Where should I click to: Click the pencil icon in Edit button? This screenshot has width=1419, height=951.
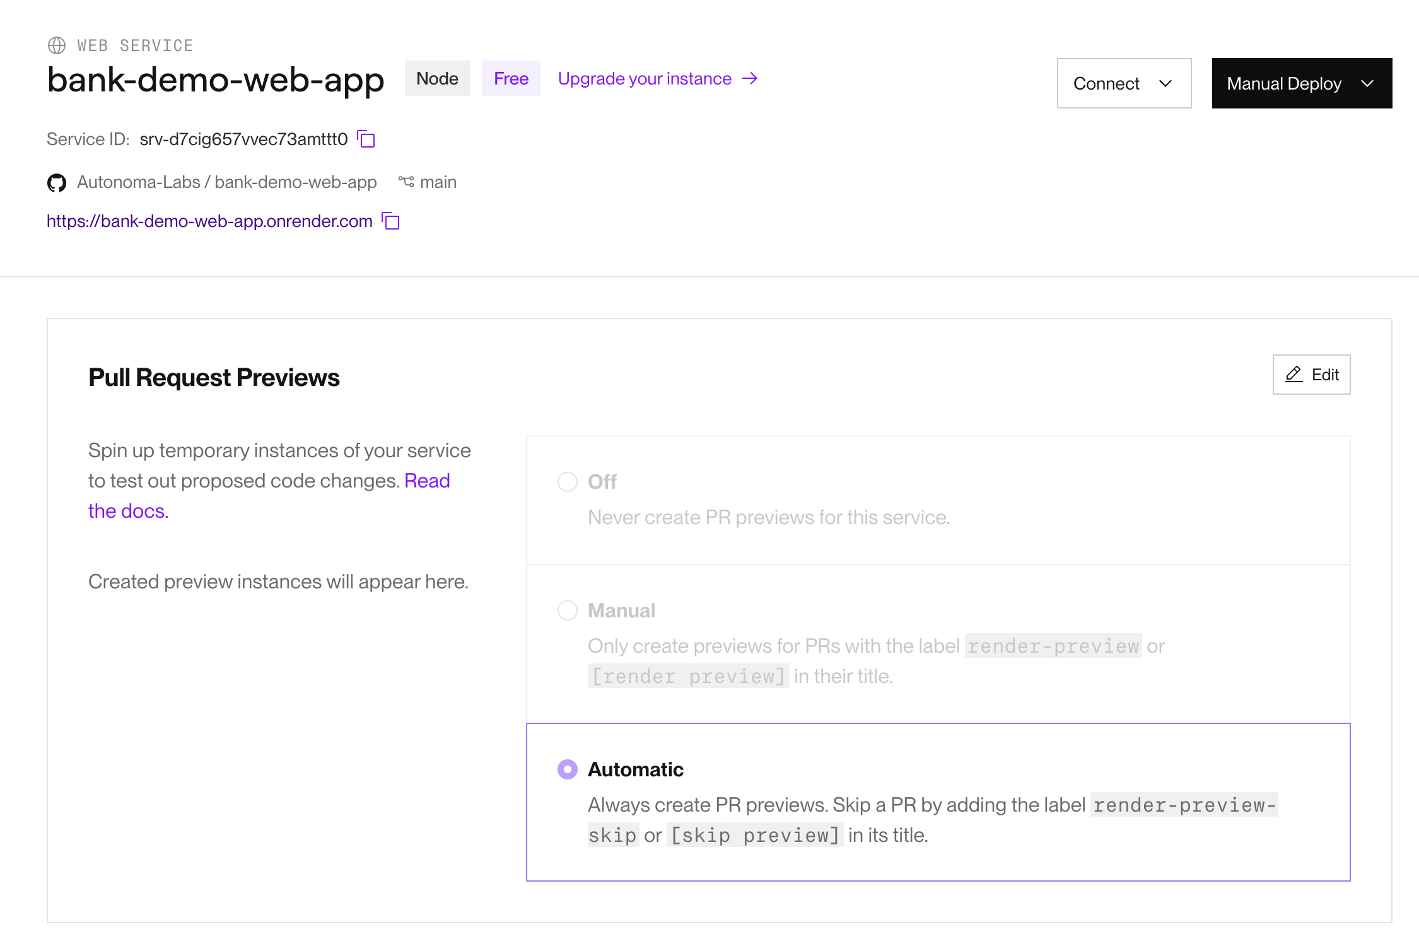1293,375
